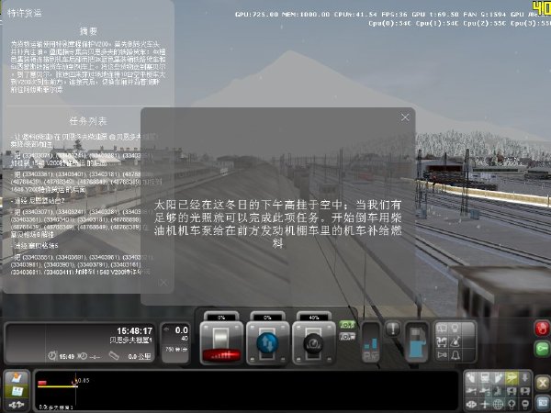Sound the horn icon
The image size is (551, 413).
click(442, 355)
